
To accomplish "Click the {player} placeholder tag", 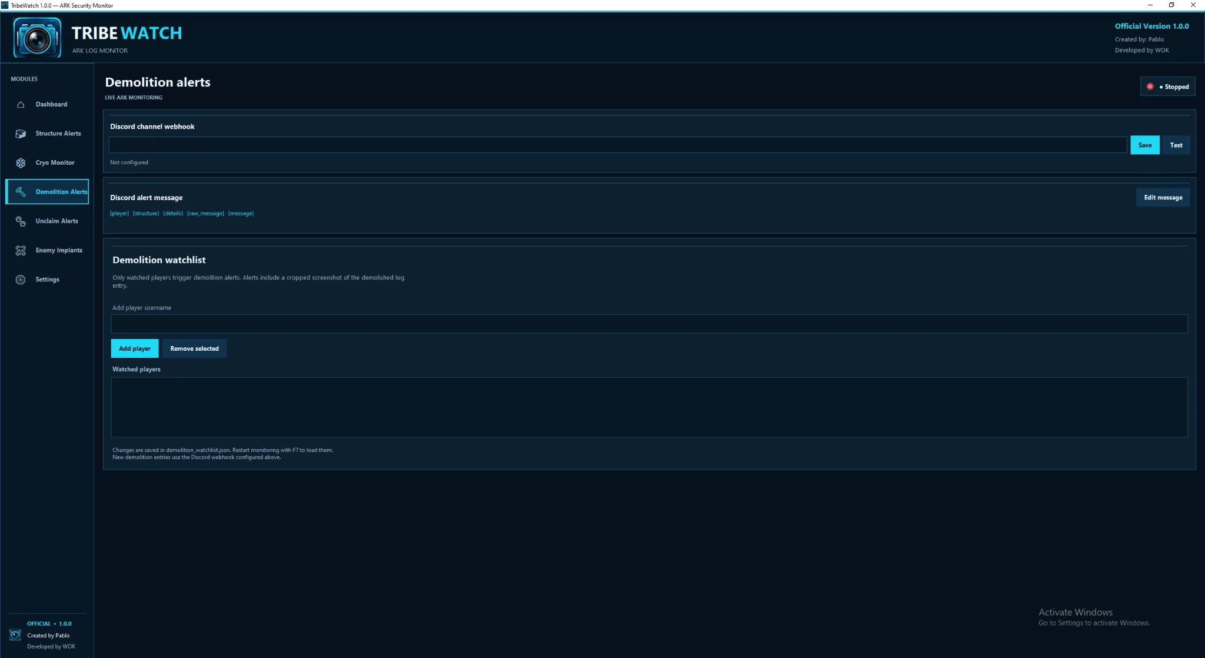I will [119, 214].
